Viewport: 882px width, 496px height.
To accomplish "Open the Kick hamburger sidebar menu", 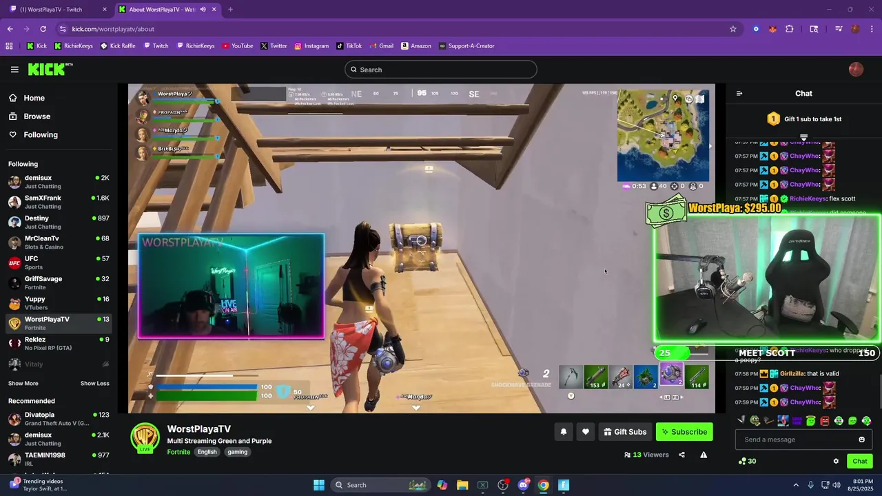I will pyautogui.click(x=14, y=70).
